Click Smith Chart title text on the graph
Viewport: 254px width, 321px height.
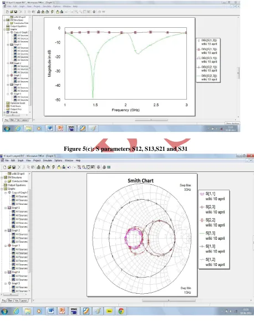coord(140,181)
